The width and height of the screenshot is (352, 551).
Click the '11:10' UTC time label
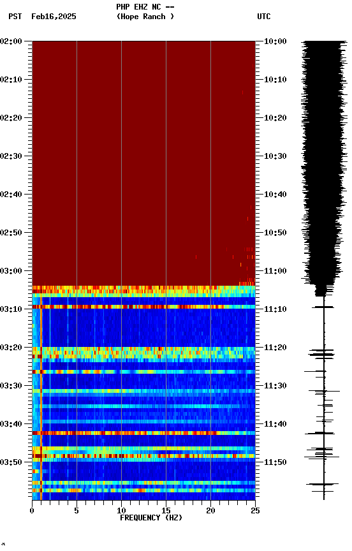coord(275,309)
